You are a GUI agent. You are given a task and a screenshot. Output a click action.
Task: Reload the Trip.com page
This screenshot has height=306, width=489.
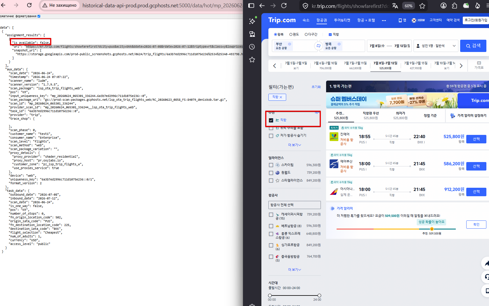(284, 6)
